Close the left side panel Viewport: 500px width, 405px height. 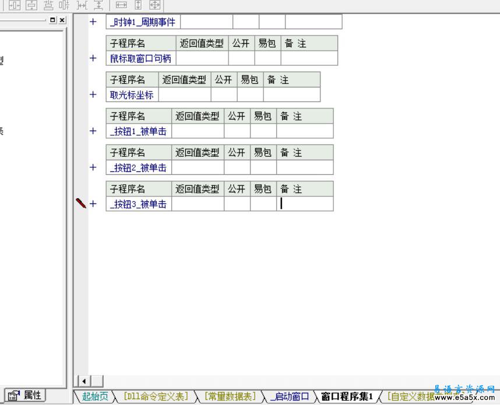click(x=62, y=20)
